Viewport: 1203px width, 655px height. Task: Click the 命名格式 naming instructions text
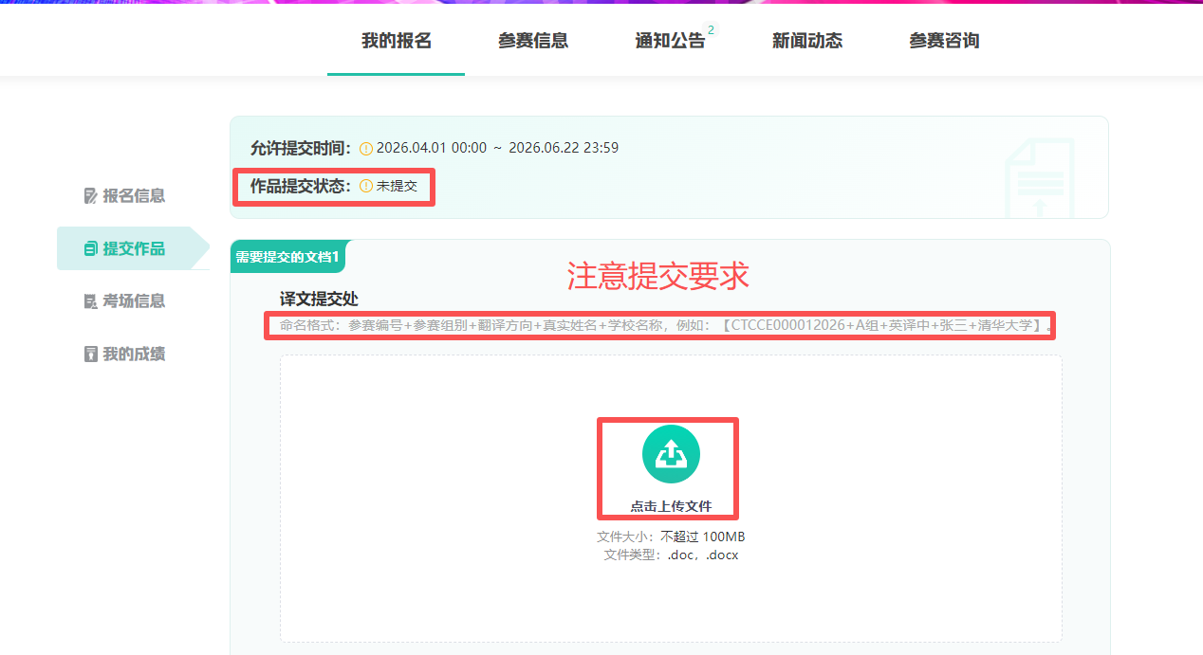point(664,326)
